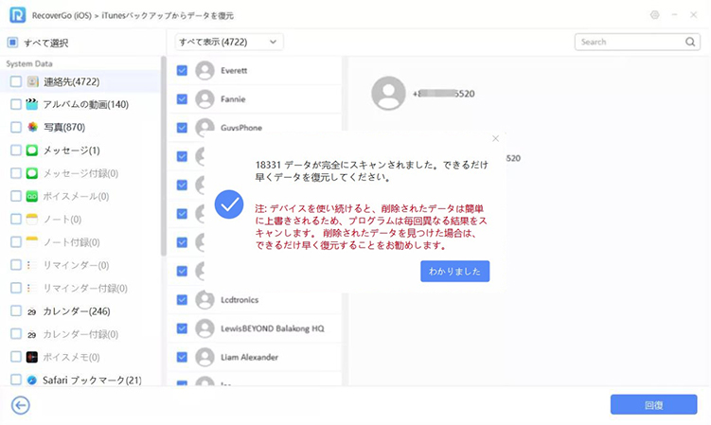The width and height of the screenshot is (711, 425).
Task: Click the カレンダー付録 calendar icon
Action: tap(32, 334)
